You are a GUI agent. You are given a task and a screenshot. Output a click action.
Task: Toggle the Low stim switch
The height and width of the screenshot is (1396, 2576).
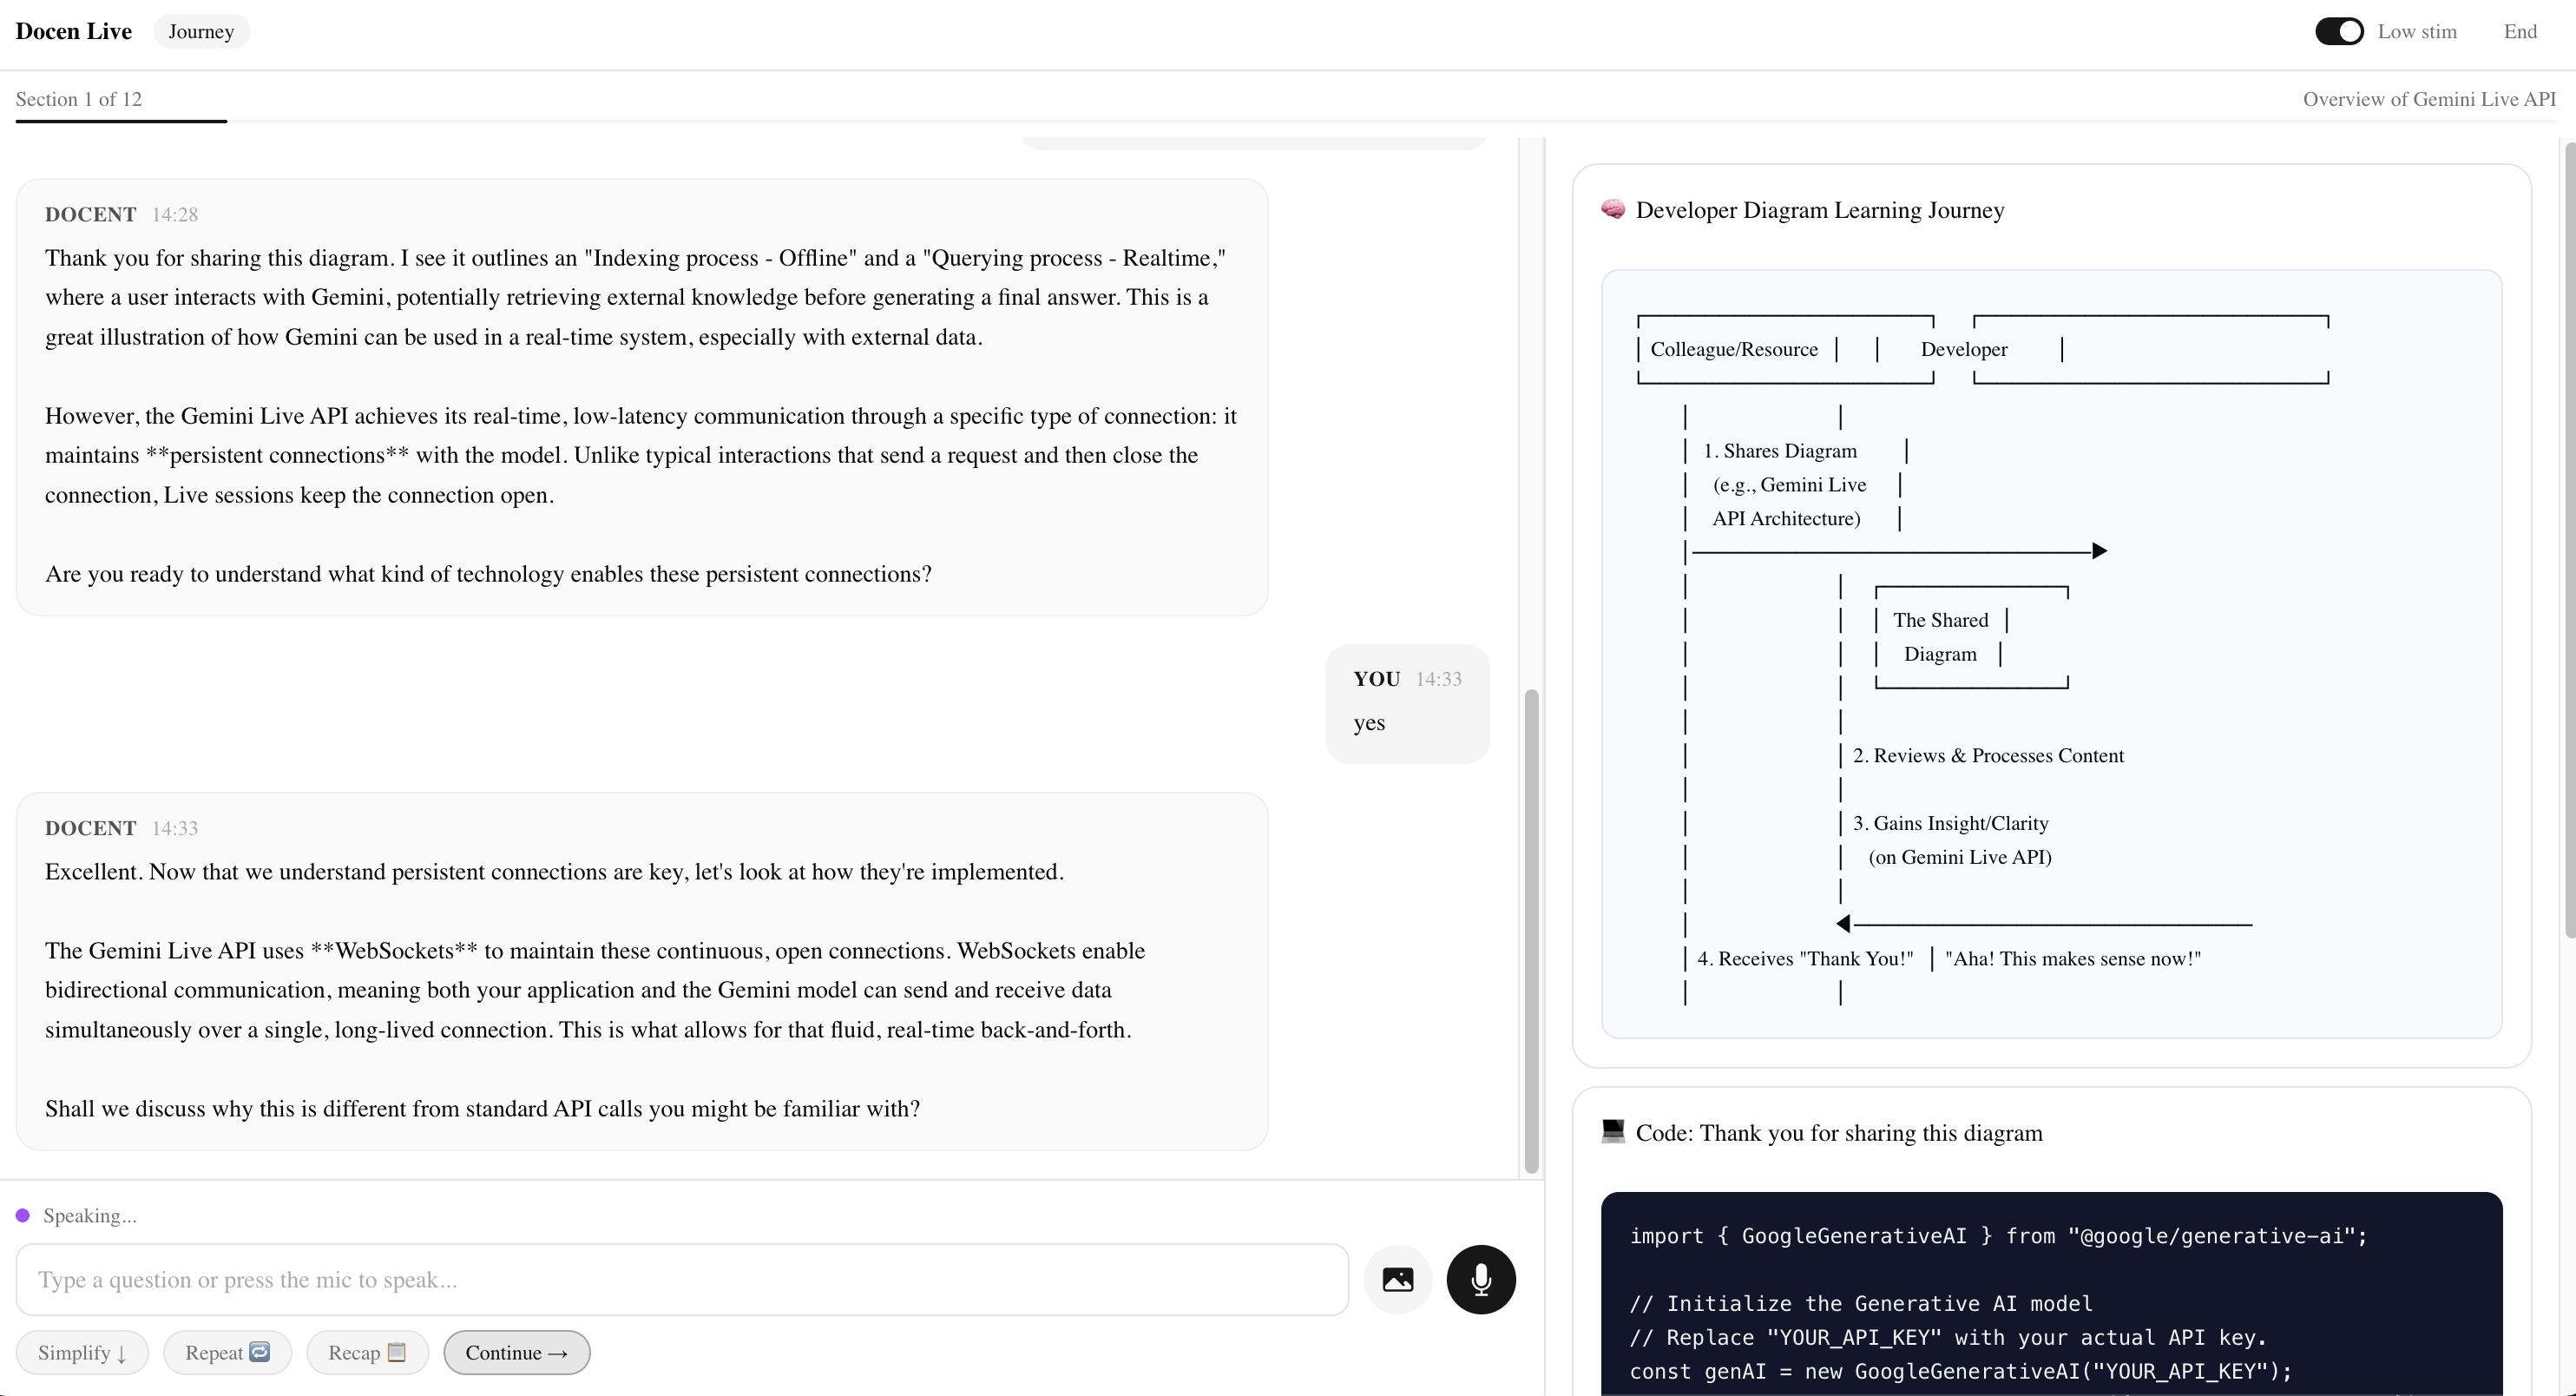2338,31
